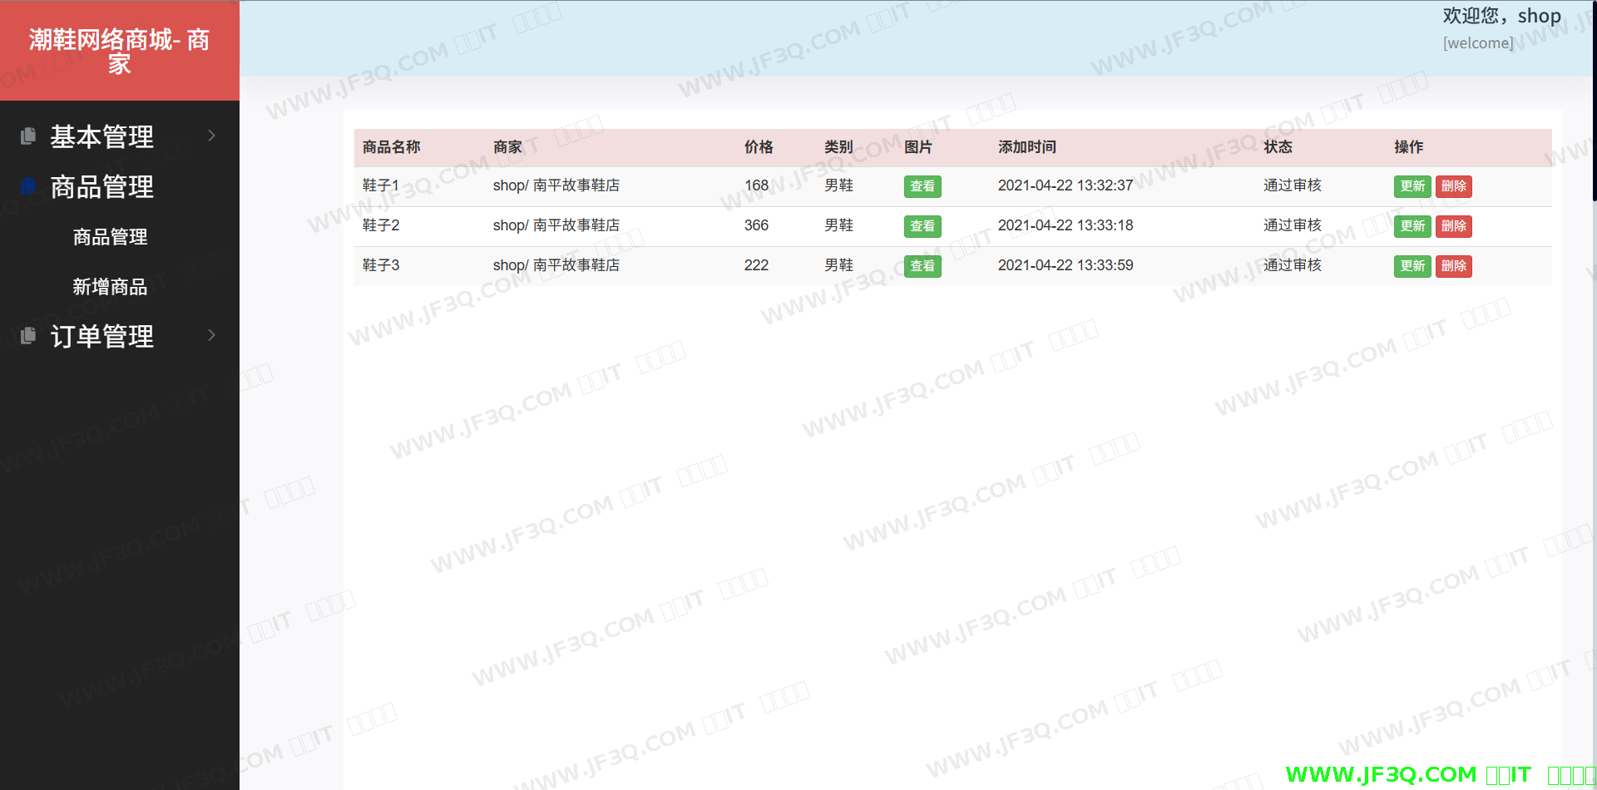Image resolution: width=1597 pixels, height=790 pixels.
Task: Open the 商品管理 submenu item
Action: pos(110,237)
